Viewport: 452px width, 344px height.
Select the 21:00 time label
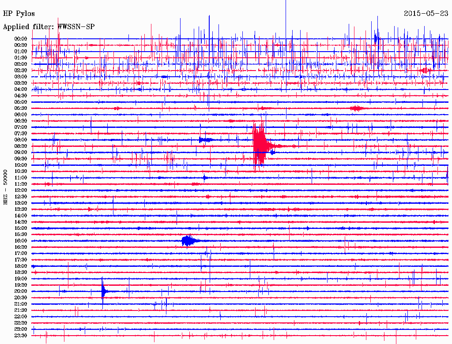pyautogui.click(x=21, y=304)
